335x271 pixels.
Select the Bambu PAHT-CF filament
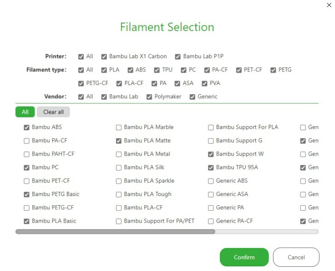point(27,154)
